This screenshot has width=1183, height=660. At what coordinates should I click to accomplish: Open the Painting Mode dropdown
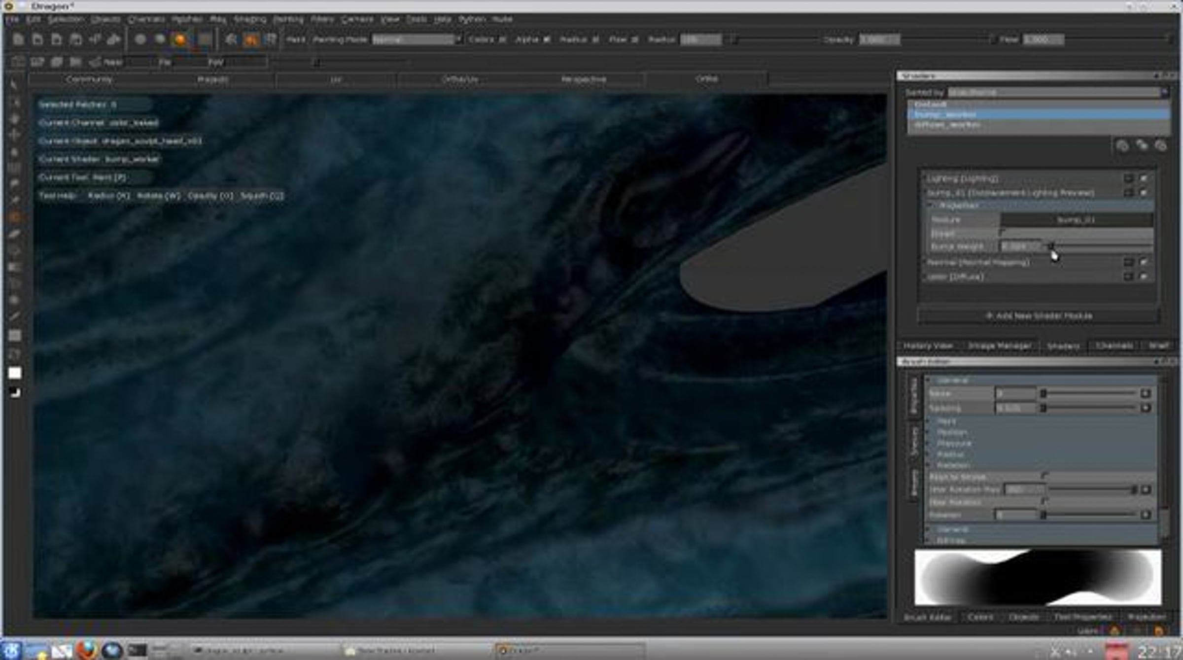[x=417, y=39]
